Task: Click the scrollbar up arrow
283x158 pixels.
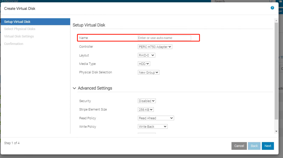Action: pyautogui.click(x=276, y=21)
